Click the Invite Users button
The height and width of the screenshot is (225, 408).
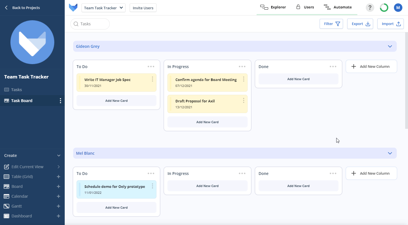[x=143, y=8]
